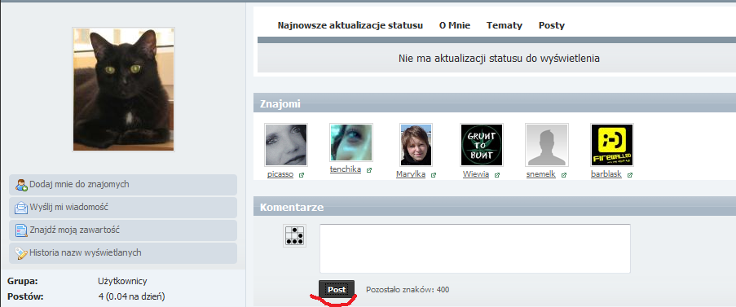Viewport: 736px width, 307px height.
Task: Select Najnowsze aktualizacje statusu tab
Action: pos(350,25)
